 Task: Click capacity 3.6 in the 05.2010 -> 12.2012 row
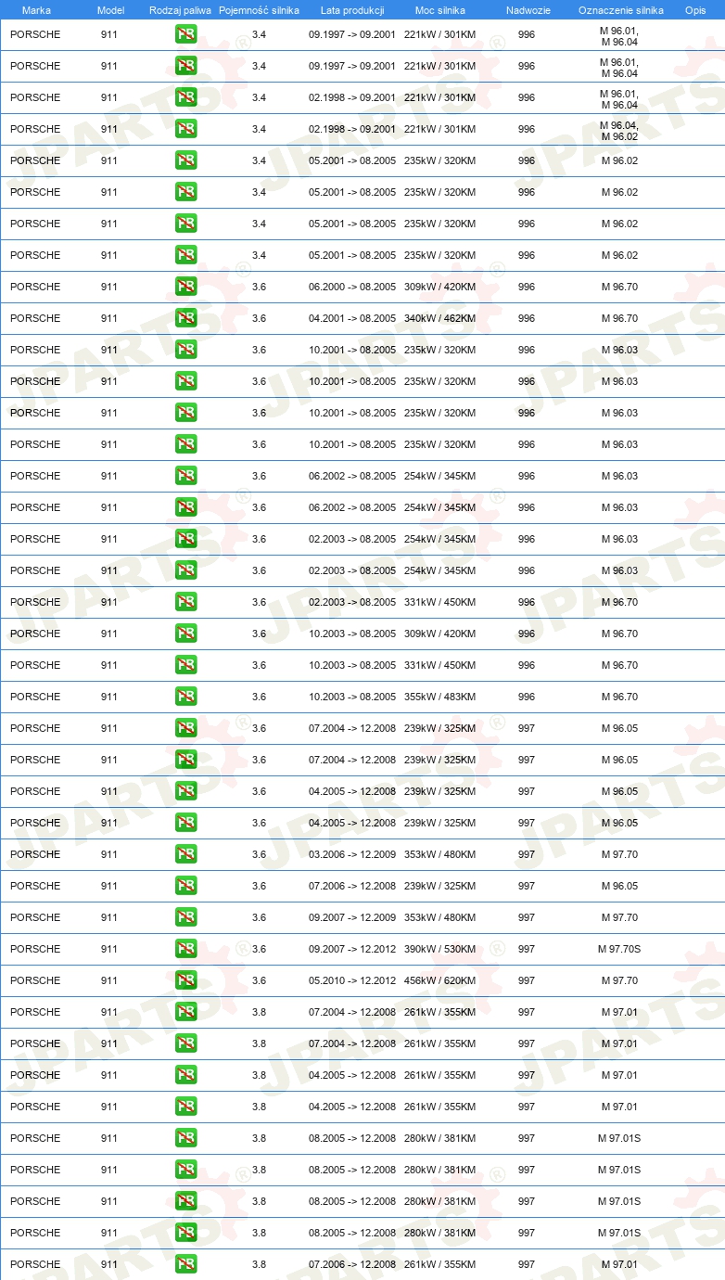259,980
